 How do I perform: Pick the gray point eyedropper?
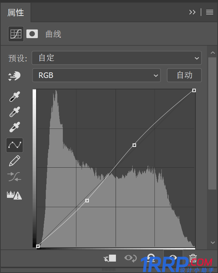click(15, 112)
